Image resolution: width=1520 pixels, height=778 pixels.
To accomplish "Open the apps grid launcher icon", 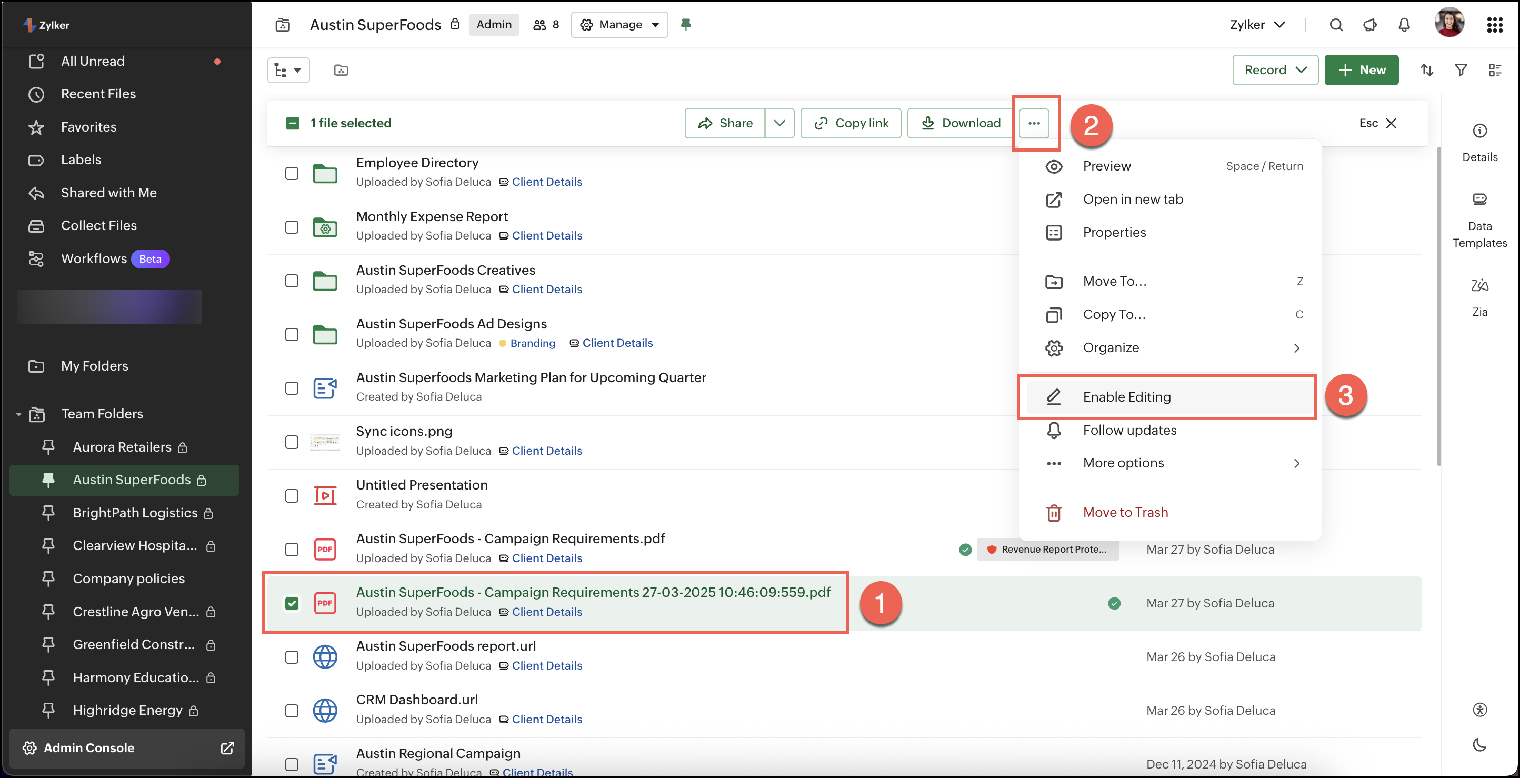I will [1494, 25].
